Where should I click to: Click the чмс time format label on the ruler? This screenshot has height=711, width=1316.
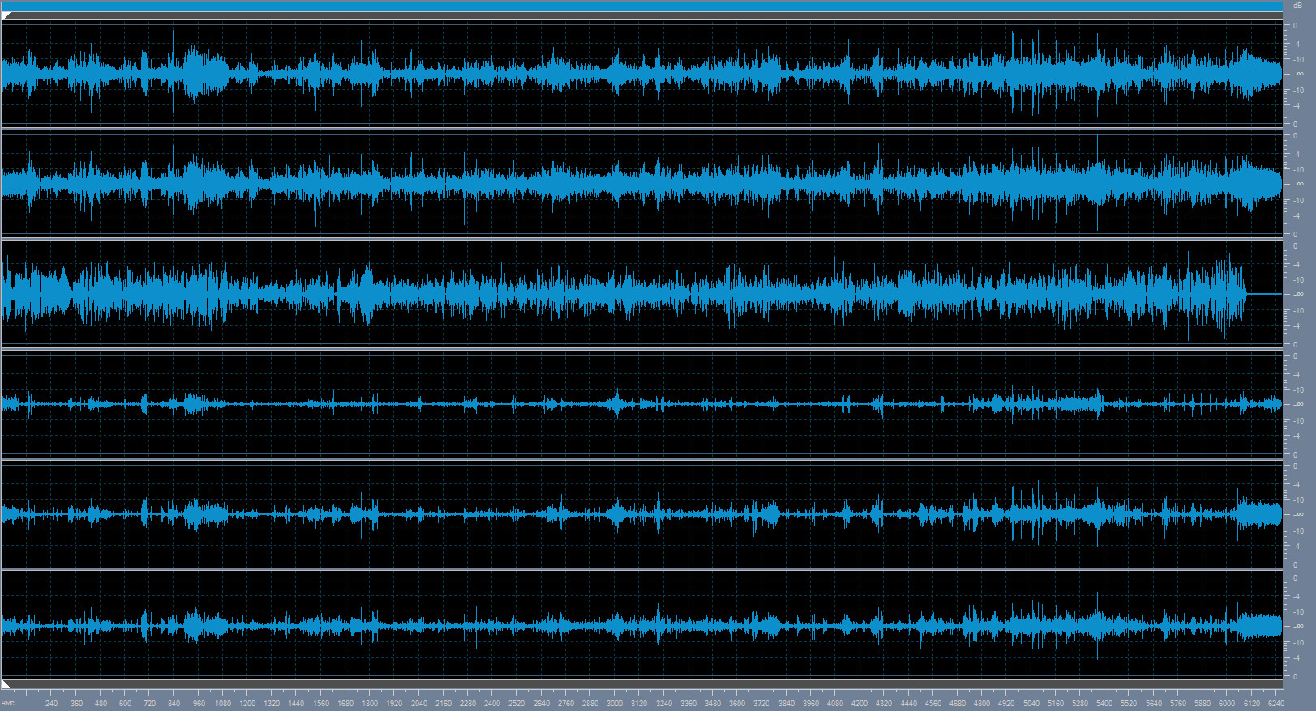pyautogui.click(x=8, y=703)
